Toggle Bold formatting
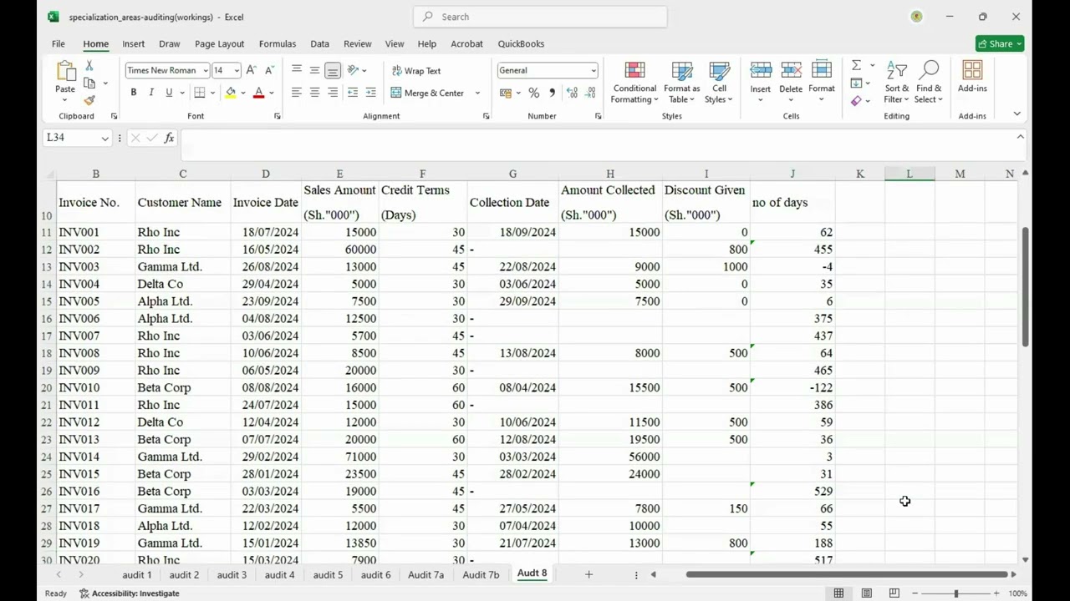The image size is (1070, 601). [x=133, y=93]
